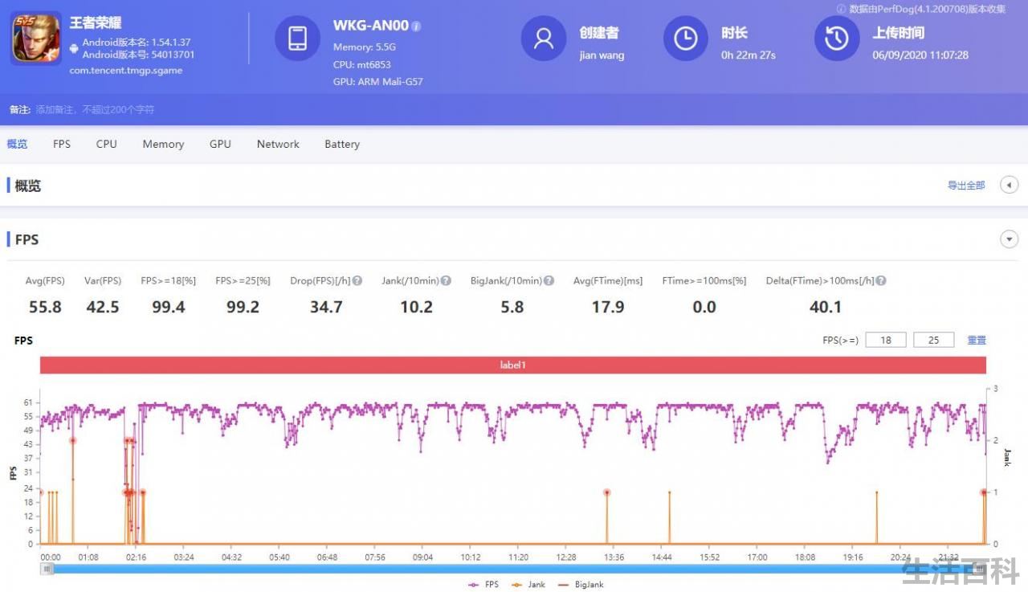This screenshot has height=592, width=1028.
Task: Click help icon beside BigJank(/10min)
Action: coord(549,281)
